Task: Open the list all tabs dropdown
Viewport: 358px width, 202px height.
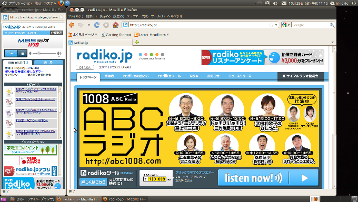Action: tap(332, 42)
